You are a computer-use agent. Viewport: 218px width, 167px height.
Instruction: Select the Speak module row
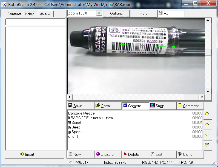click(135, 132)
